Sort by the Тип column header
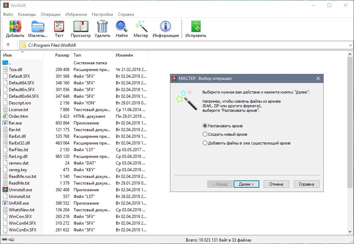The height and width of the screenshot is (244, 354). [92, 55]
